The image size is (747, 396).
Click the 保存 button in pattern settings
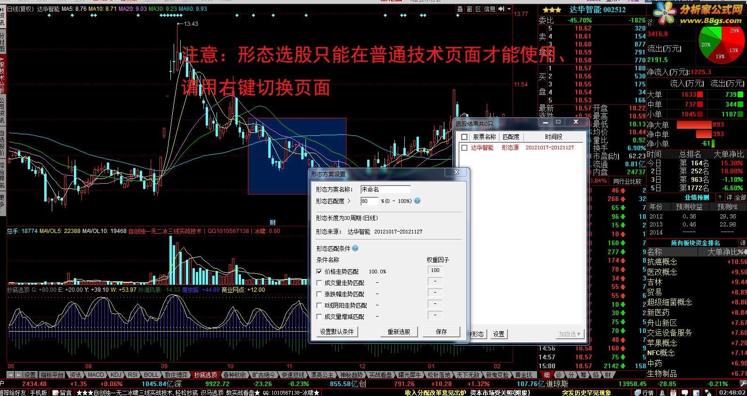pos(442,332)
